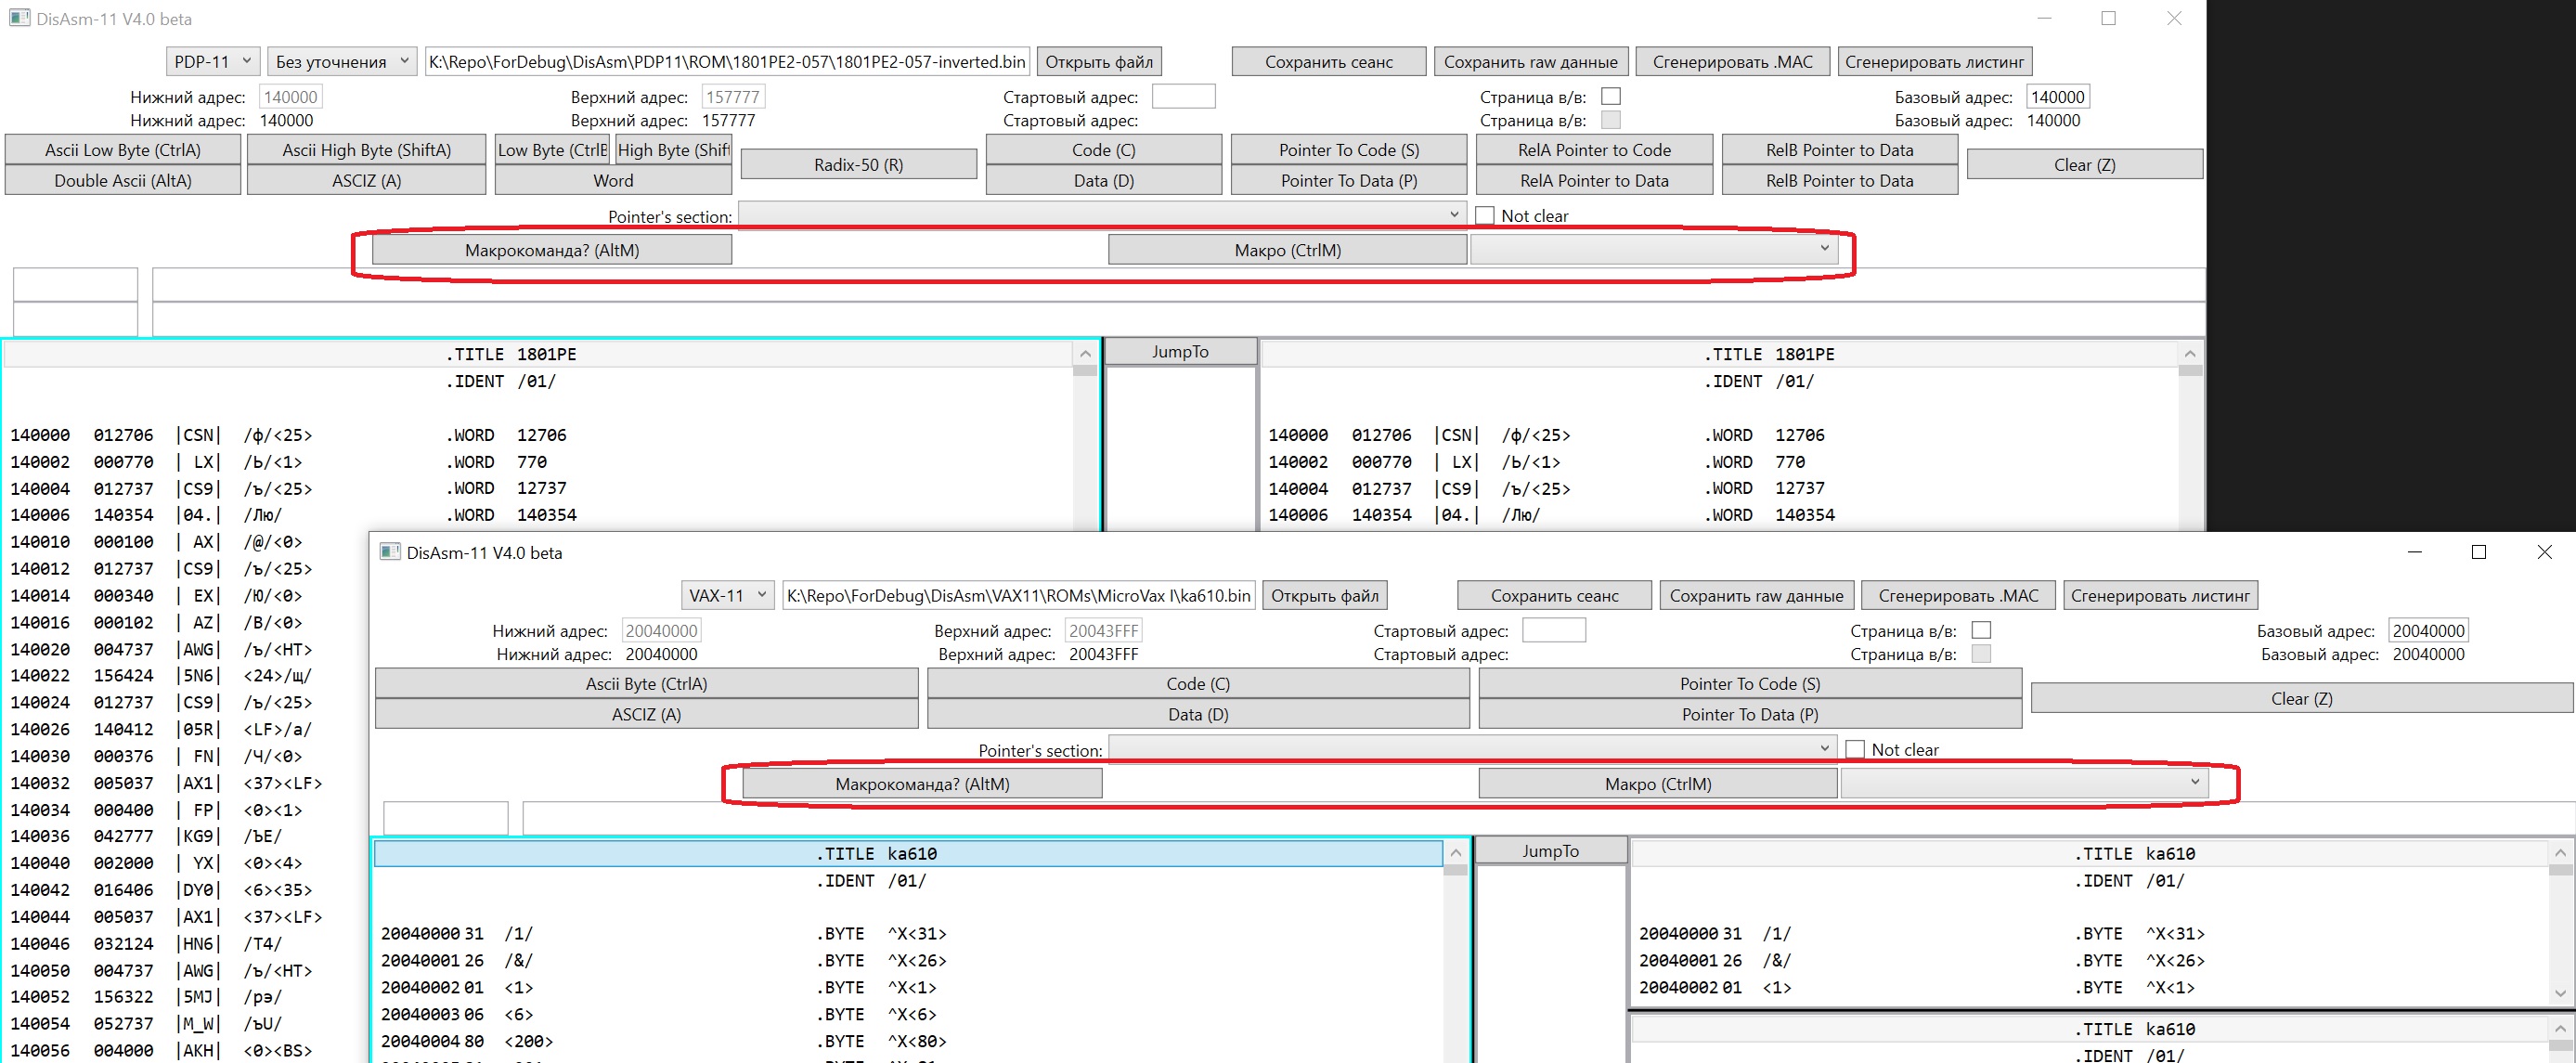
Task: Toggle Not clear checkbox in top window
Action: pos(1485,216)
